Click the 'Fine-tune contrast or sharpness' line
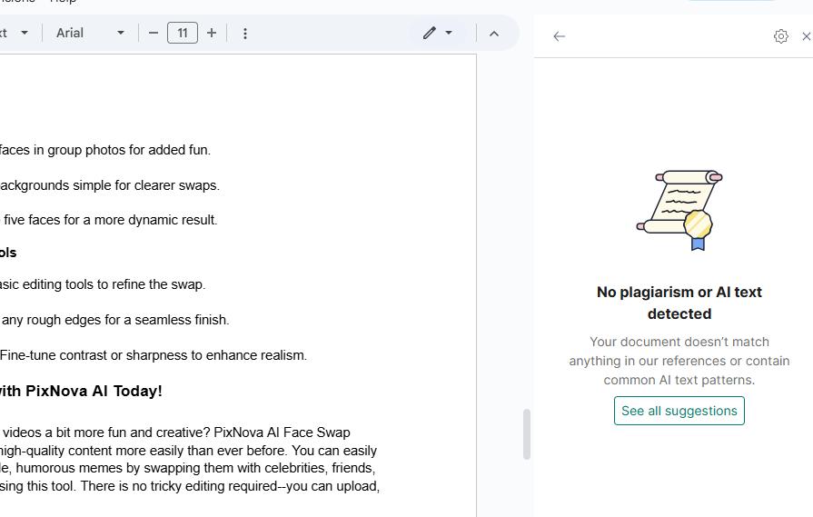The width and height of the screenshot is (813, 517). (153, 355)
